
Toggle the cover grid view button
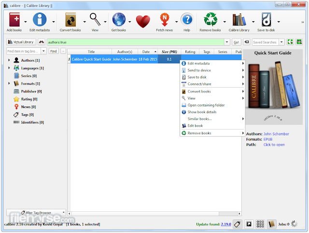click(x=260, y=224)
